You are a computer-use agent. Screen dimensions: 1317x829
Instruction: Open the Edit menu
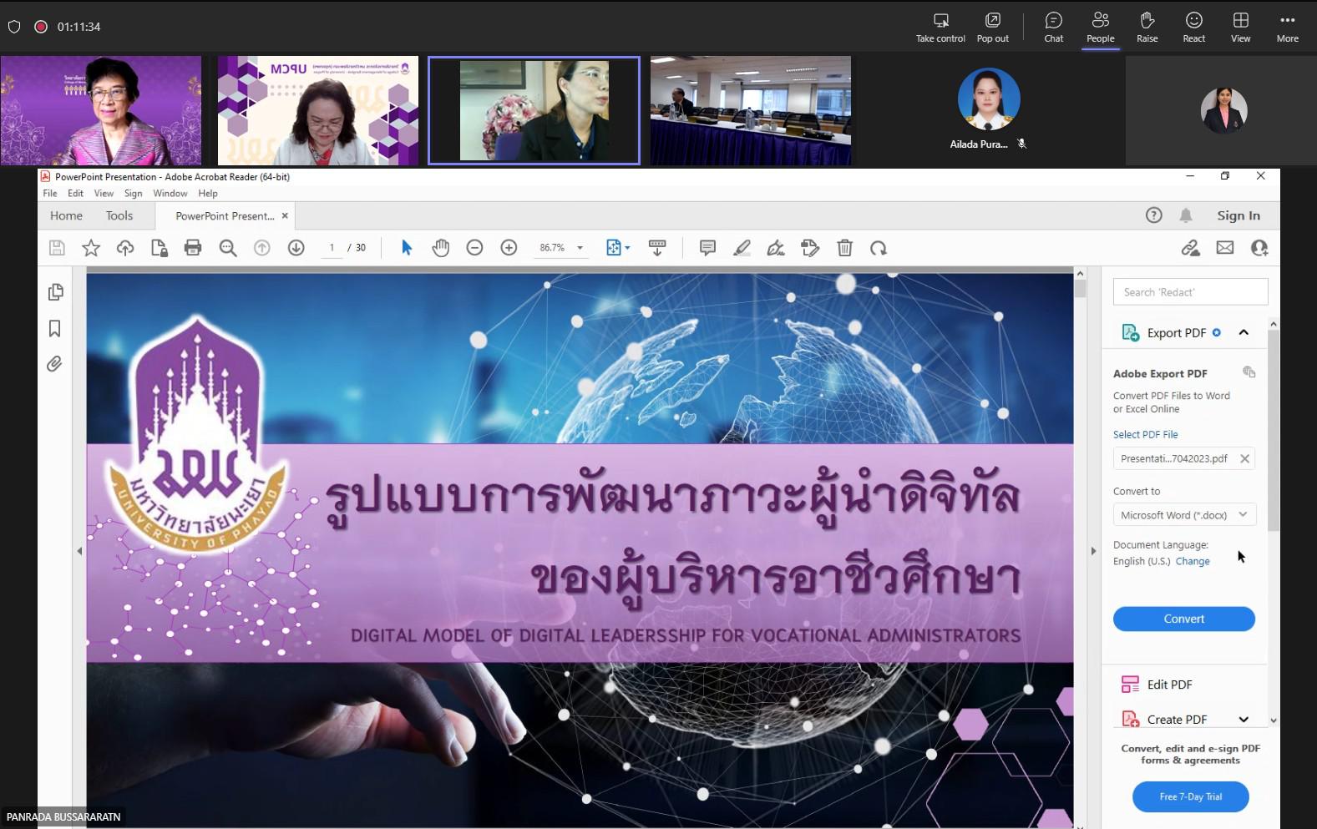(x=76, y=194)
